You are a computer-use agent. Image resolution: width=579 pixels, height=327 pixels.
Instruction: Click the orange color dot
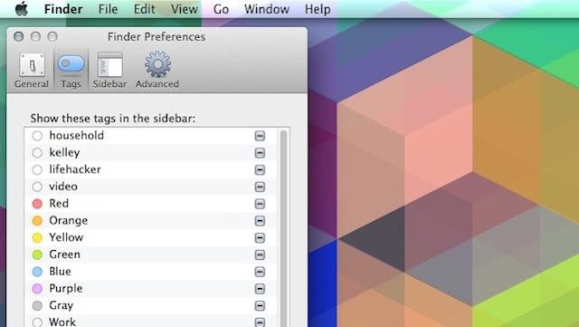pyautogui.click(x=37, y=221)
